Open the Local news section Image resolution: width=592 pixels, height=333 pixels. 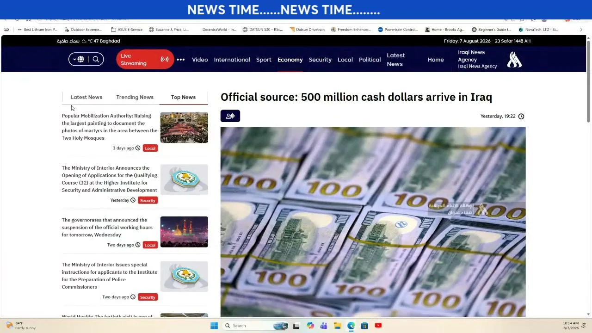tap(345, 60)
